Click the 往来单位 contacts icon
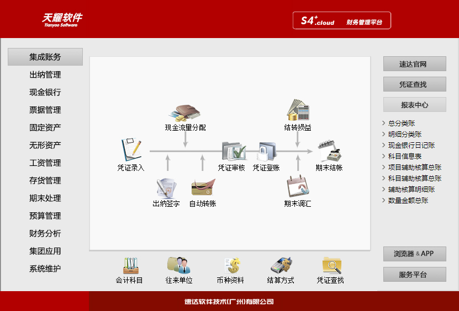Viewport: 459px width, 311px height. [179, 266]
